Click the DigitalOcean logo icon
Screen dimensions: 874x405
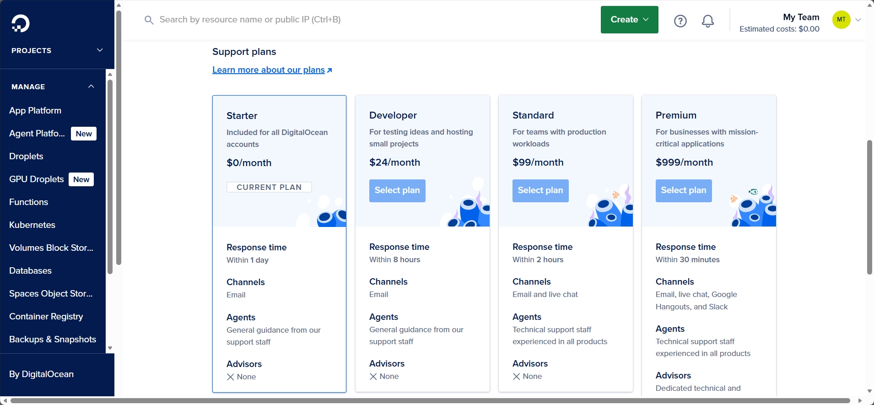21,23
